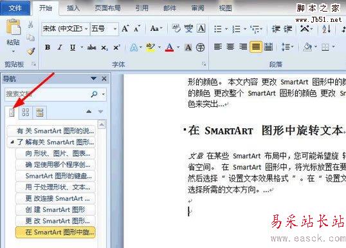Image resolution: width=346 pixels, height=248 pixels.
Task: Open clipboard pane launcher
Action: pos(33,64)
